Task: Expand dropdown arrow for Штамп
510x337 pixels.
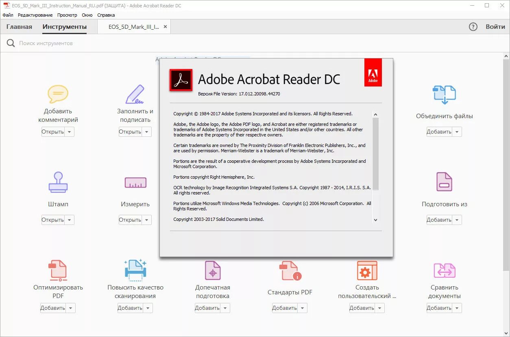Action: [70, 220]
